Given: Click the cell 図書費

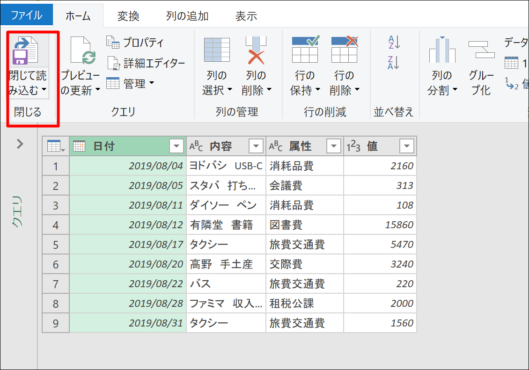Looking at the screenshot, I should click(305, 225).
